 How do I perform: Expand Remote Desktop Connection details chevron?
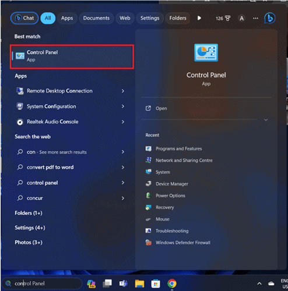click(x=123, y=91)
